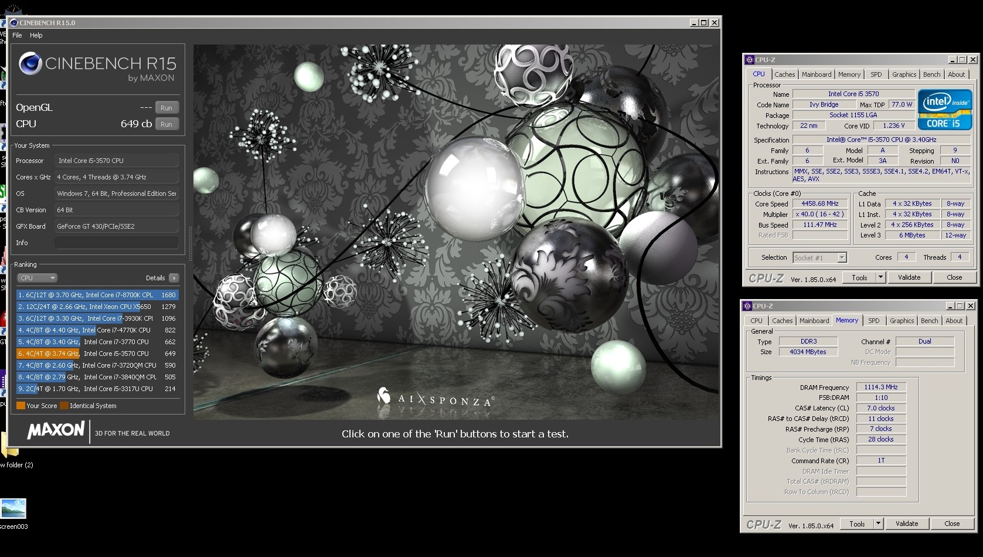Click Validate in upper CPU-Z window
Image resolution: width=983 pixels, height=557 pixels.
[909, 277]
